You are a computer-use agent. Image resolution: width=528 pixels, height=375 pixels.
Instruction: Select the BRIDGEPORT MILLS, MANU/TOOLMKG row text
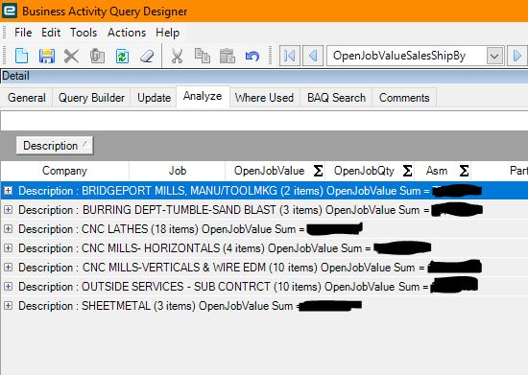(x=224, y=191)
